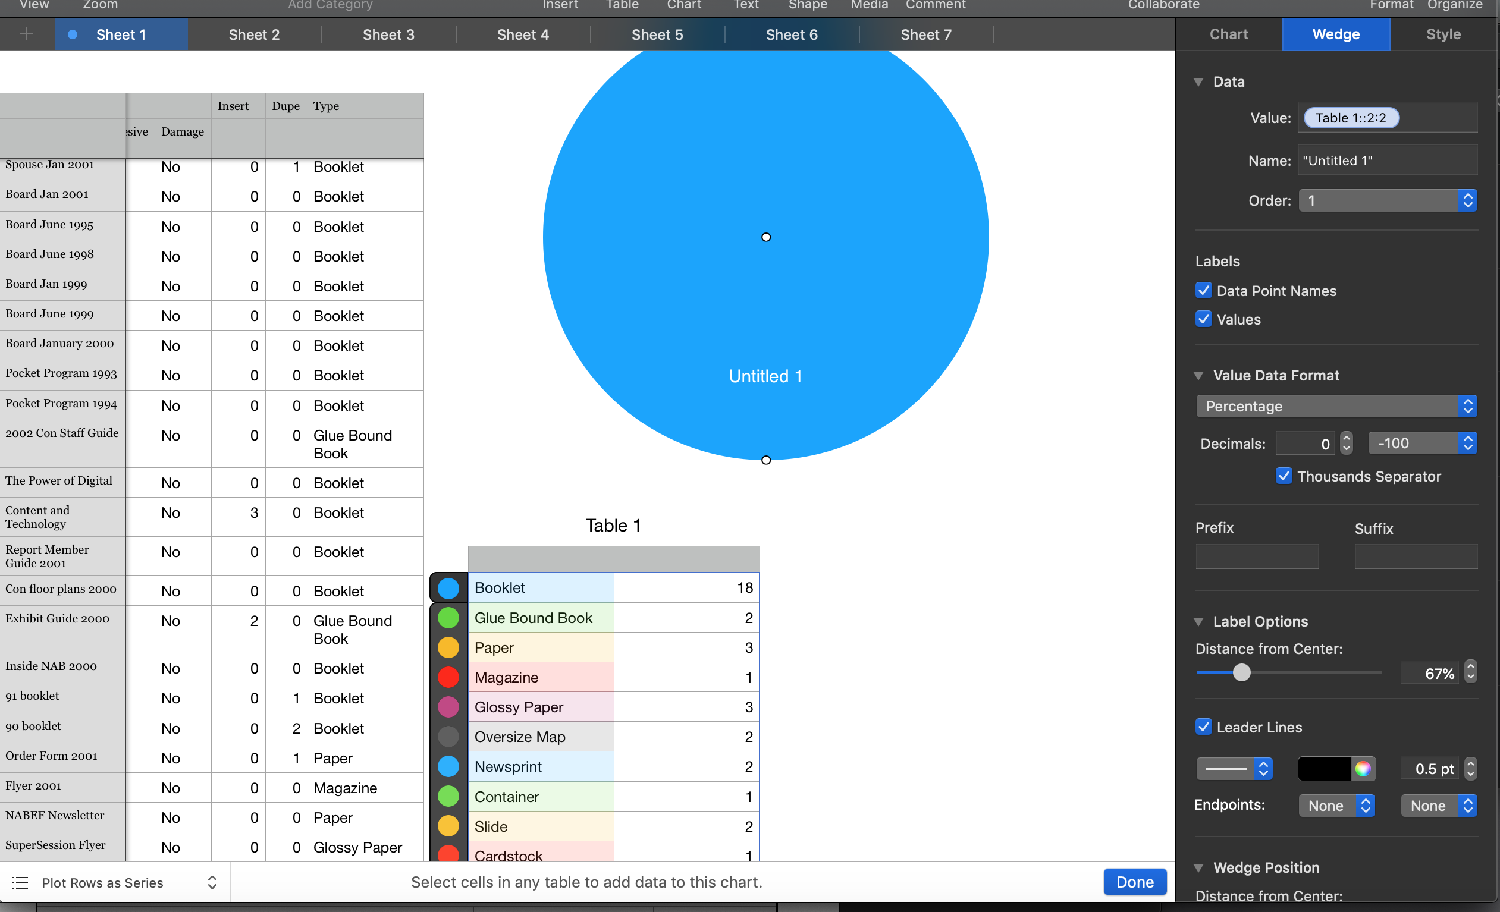This screenshot has width=1500, height=912.
Task: Click the add sheet plus icon
Action: tap(26, 34)
